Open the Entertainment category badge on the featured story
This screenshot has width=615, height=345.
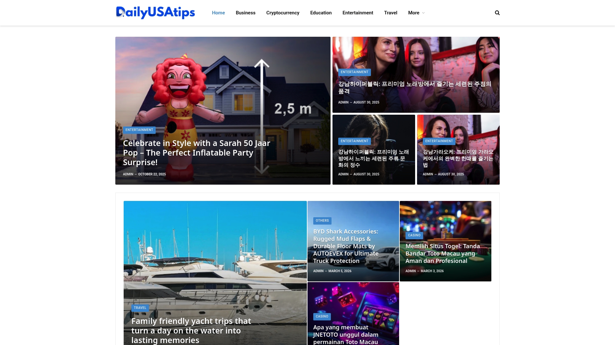click(139, 130)
